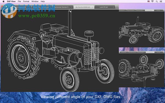The height and width of the screenshot is (103, 165).
Task: Close the Mc Cormik-D3262.dxf tab
Action: 92,7
